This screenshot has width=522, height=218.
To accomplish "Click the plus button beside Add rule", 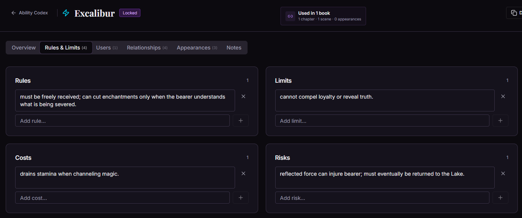I will tap(241, 121).
